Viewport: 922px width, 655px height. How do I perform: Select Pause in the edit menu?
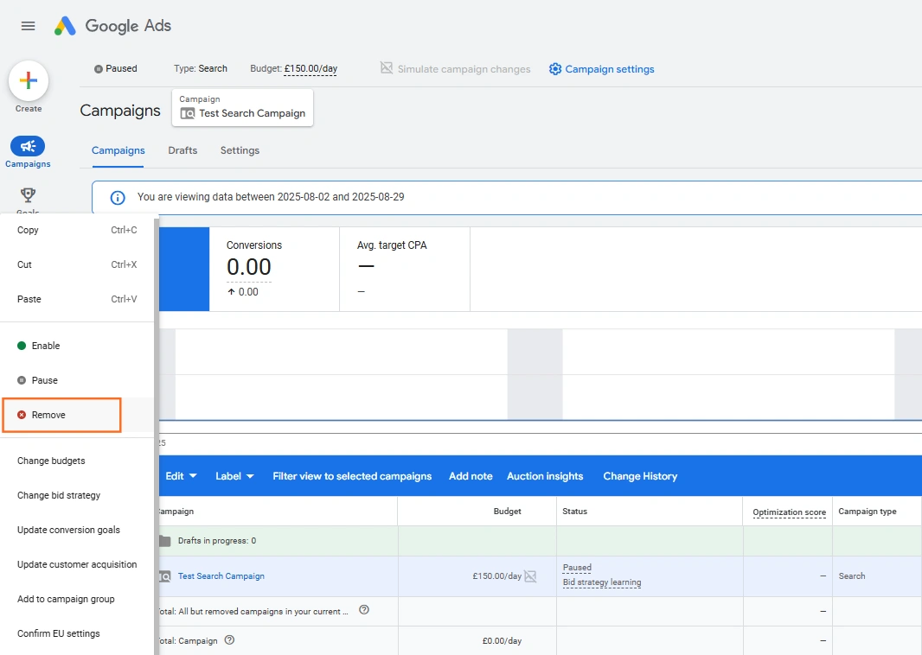[77, 380]
